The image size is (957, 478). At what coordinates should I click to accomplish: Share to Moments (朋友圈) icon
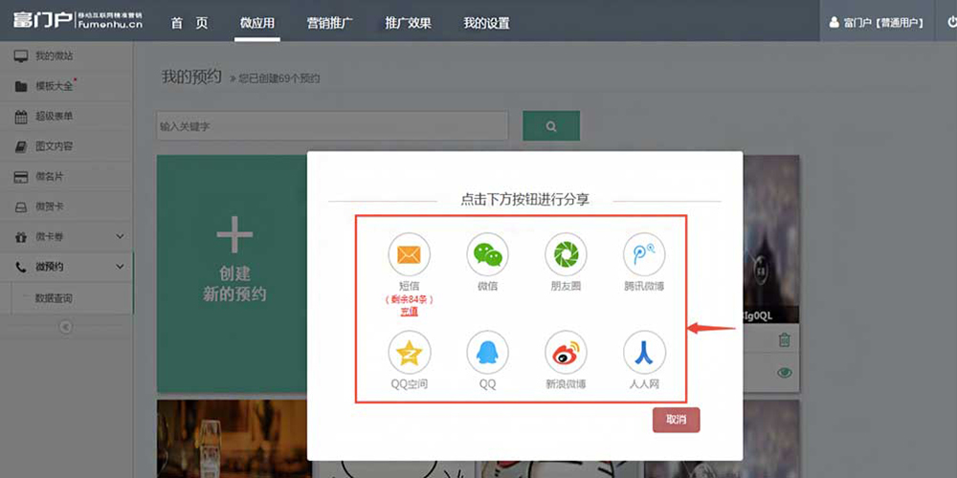pos(566,254)
